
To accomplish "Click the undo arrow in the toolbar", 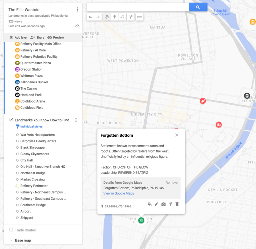I will click(90, 17).
